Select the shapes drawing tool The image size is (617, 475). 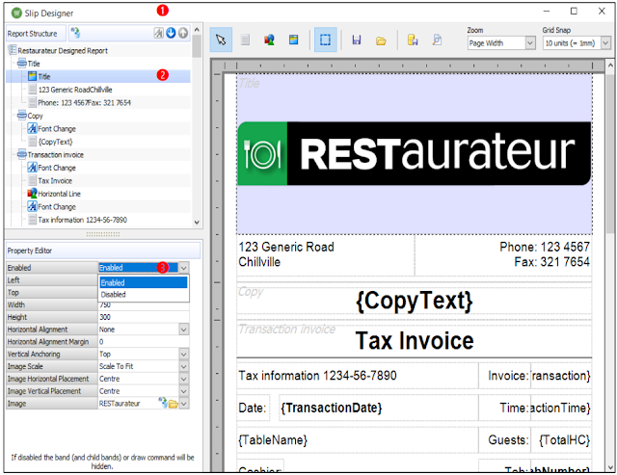269,40
